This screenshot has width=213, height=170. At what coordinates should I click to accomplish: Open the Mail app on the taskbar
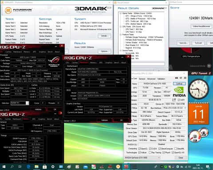85,167
